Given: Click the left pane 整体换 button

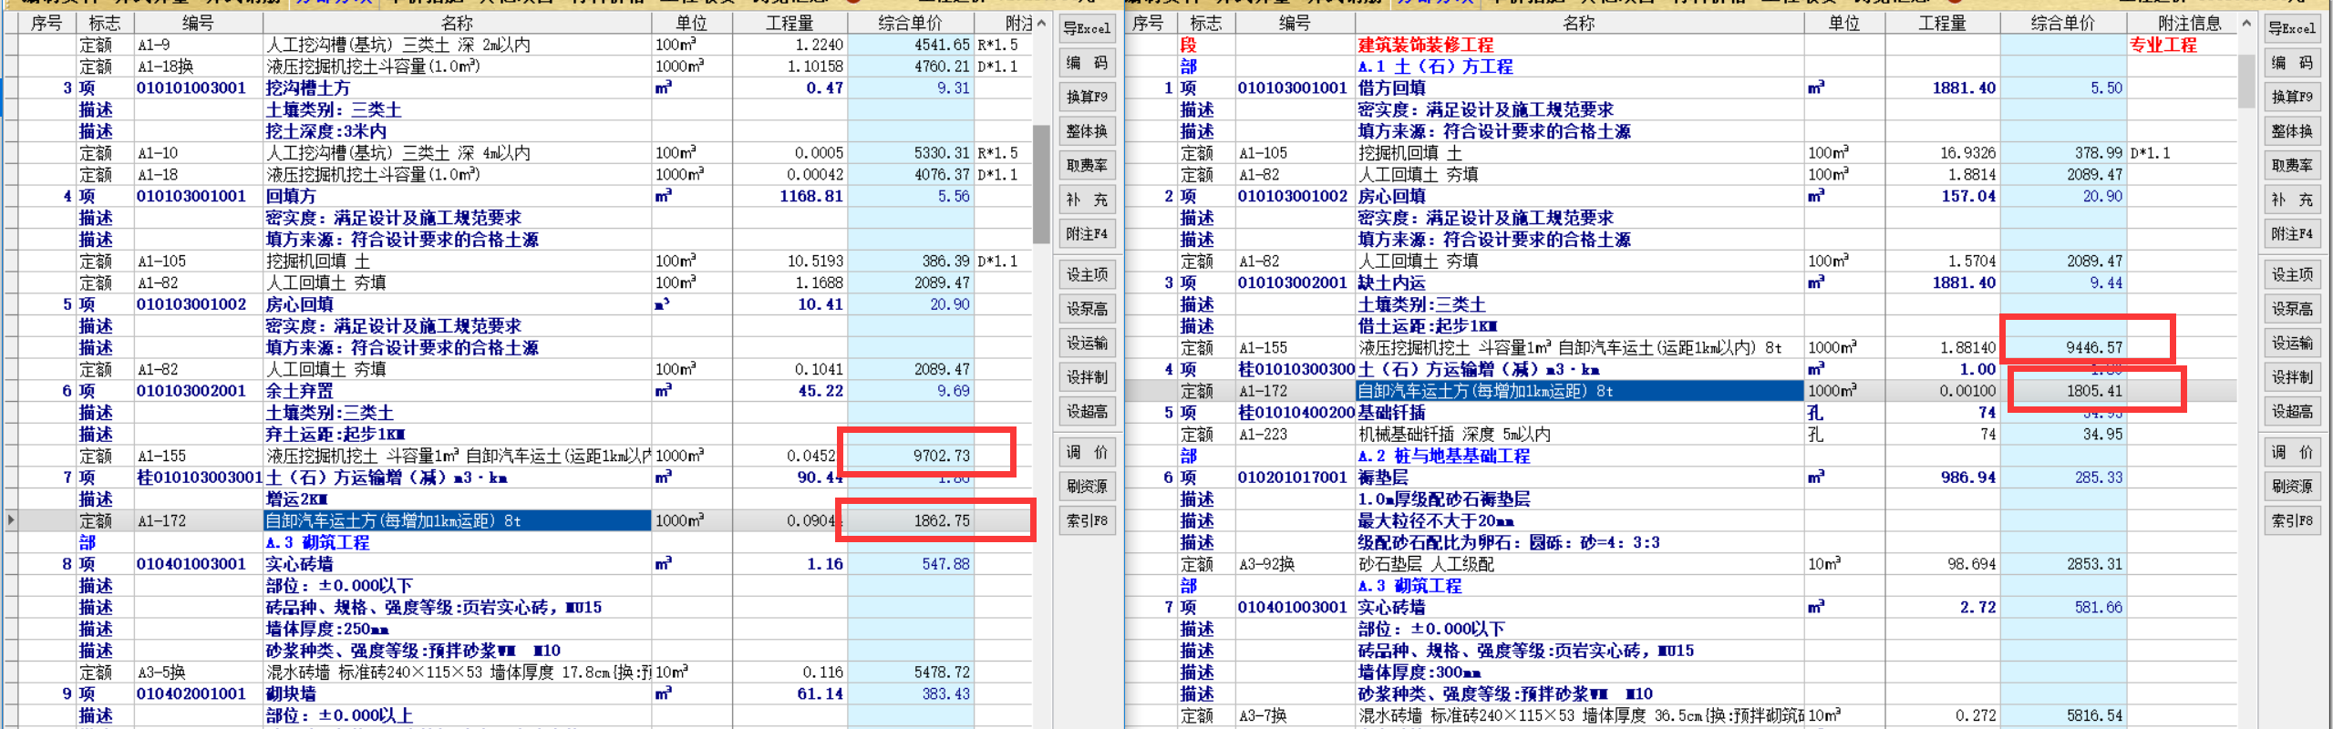Looking at the screenshot, I should tap(1087, 131).
